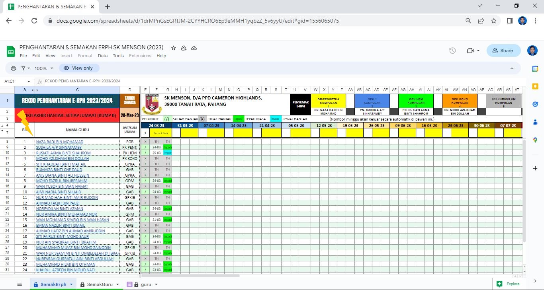Click Chrome's tab search dropdown arrow
This screenshot has width=544, height=290.
click(x=480, y=6)
